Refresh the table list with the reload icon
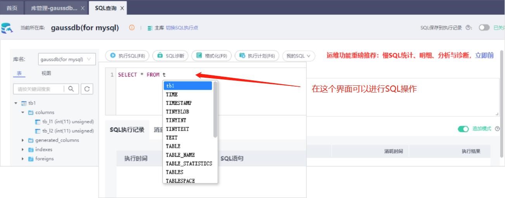 tap(87, 89)
